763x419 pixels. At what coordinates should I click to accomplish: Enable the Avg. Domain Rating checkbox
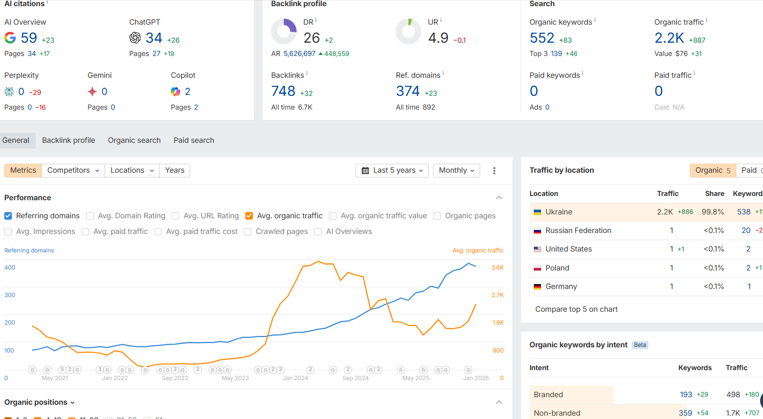pos(90,216)
